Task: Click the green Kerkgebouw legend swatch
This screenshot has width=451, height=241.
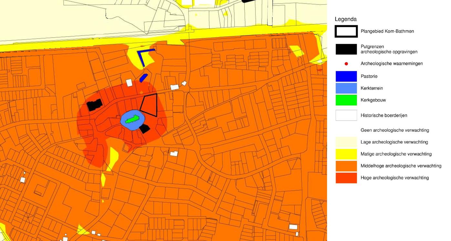Action: coord(346,100)
